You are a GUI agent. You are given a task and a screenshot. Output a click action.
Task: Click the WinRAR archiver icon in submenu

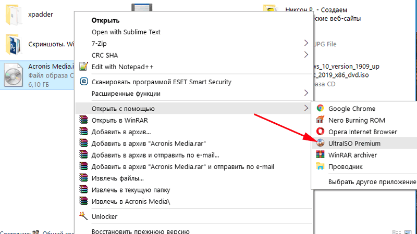320,154
